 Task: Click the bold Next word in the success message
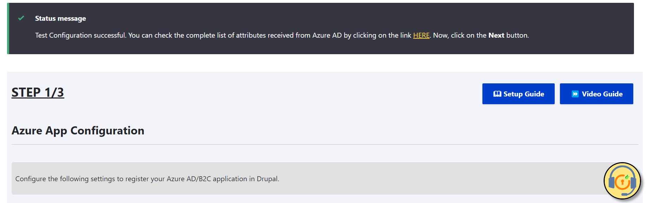(x=497, y=35)
